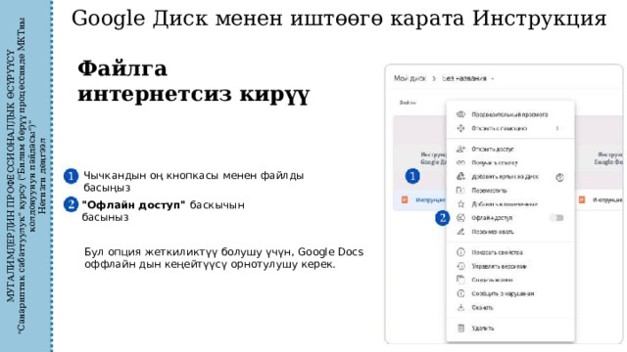Click the report icon for Сообщить о нарушении

[460, 293]
